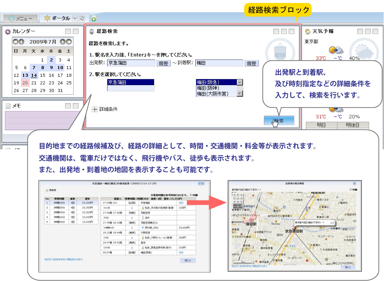Image resolution: width=384 pixels, height=281 pixels.
Task: Click arrival list scroll up arrow
Action: tap(240, 82)
